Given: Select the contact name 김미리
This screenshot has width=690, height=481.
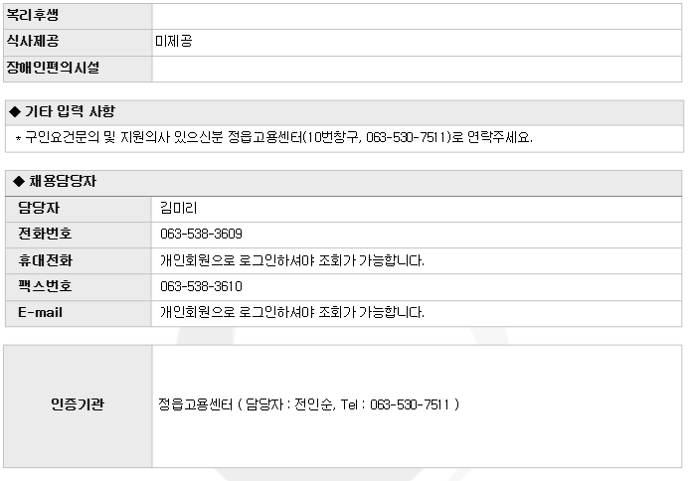Looking at the screenshot, I should pyautogui.click(x=179, y=208).
